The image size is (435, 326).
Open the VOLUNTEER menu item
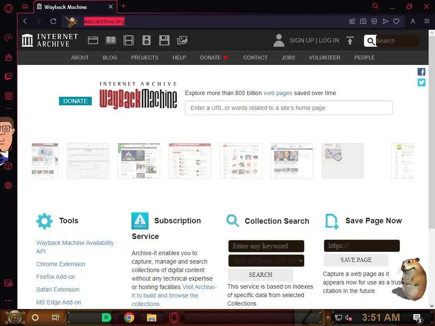[325, 58]
